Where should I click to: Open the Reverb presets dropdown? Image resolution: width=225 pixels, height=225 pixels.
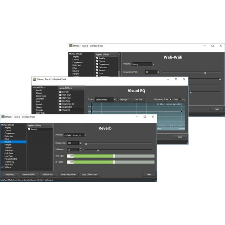pos(75,135)
